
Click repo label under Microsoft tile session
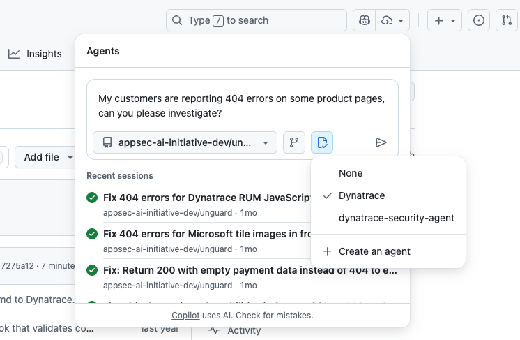click(x=167, y=249)
